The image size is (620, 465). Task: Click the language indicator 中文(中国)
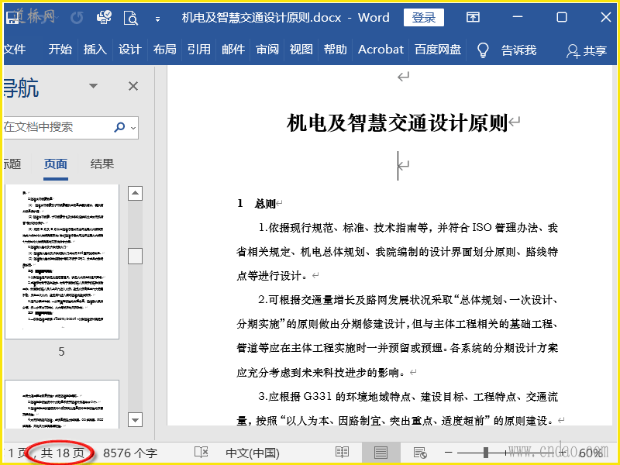pyautogui.click(x=253, y=453)
